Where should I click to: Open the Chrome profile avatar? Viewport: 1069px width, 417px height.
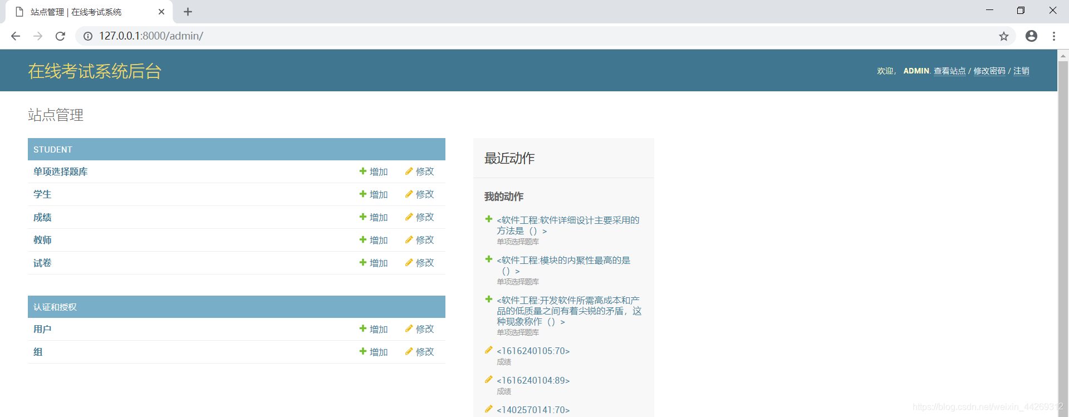click(1031, 36)
